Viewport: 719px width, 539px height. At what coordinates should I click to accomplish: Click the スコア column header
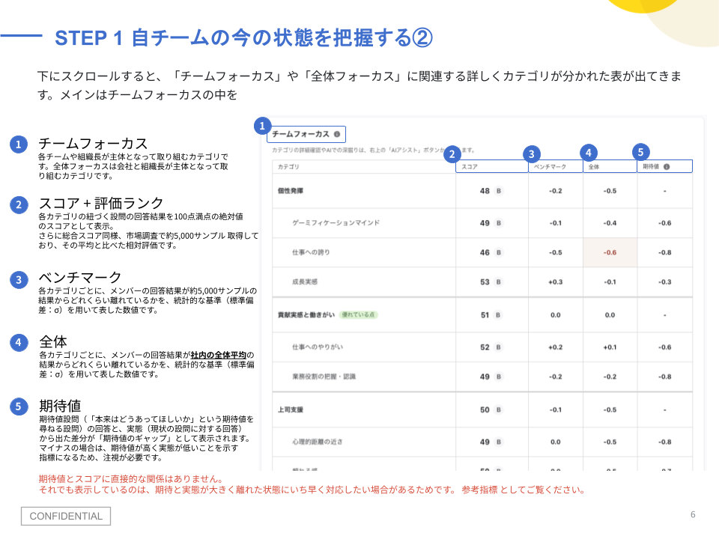[x=491, y=167]
